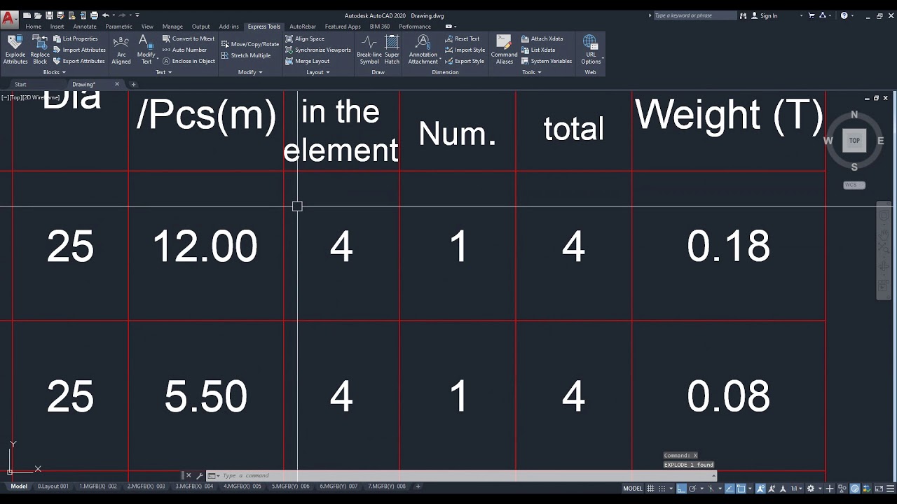The height and width of the screenshot is (504, 897).
Task: Toggle object snap tracking
Action: point(730,489)
